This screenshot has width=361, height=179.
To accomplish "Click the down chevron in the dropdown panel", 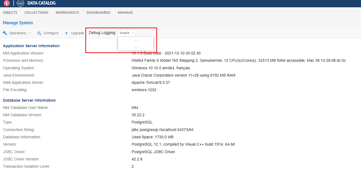I will [x=136, y=47].
